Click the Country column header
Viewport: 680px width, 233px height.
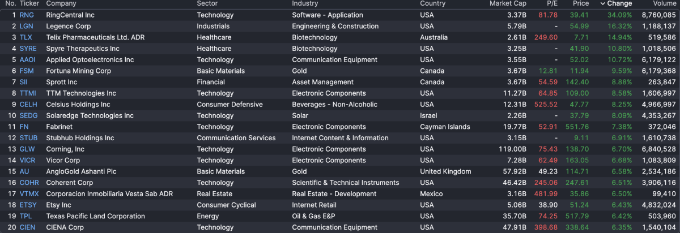432,3
